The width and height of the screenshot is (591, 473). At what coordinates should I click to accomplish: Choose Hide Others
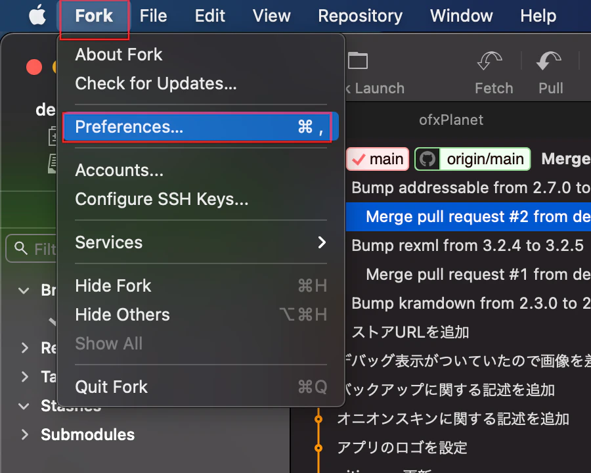[201, 315]
